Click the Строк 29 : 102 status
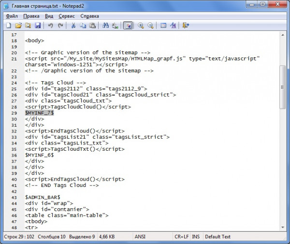The width and height of the screenshot is (290, 244). point(19,237)
